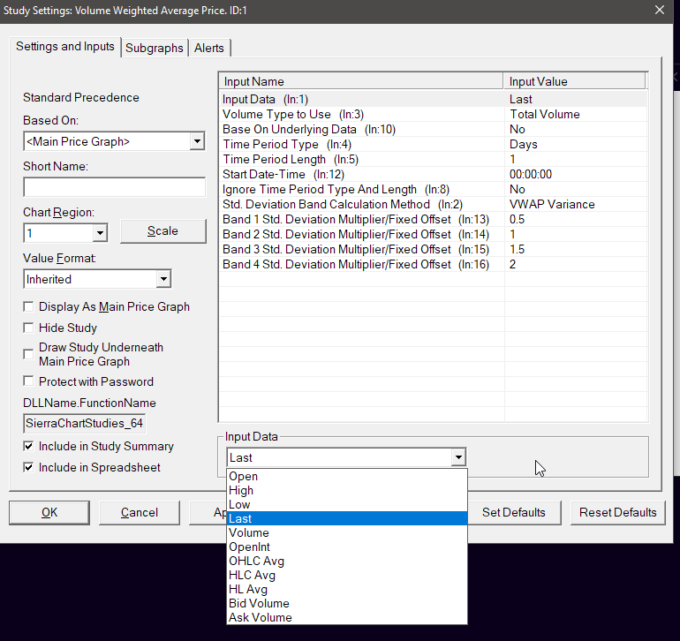
Task: Uncheck Include in Study Summary
Action: (x=29, y=447)
